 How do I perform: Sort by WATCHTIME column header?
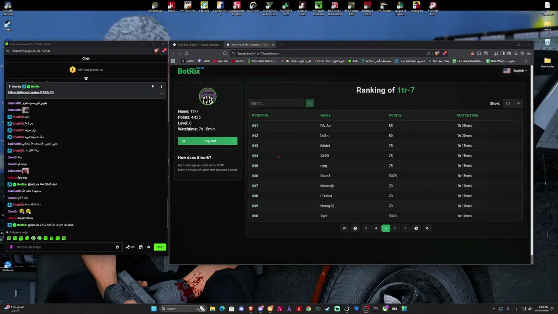[x=467, y=116]
